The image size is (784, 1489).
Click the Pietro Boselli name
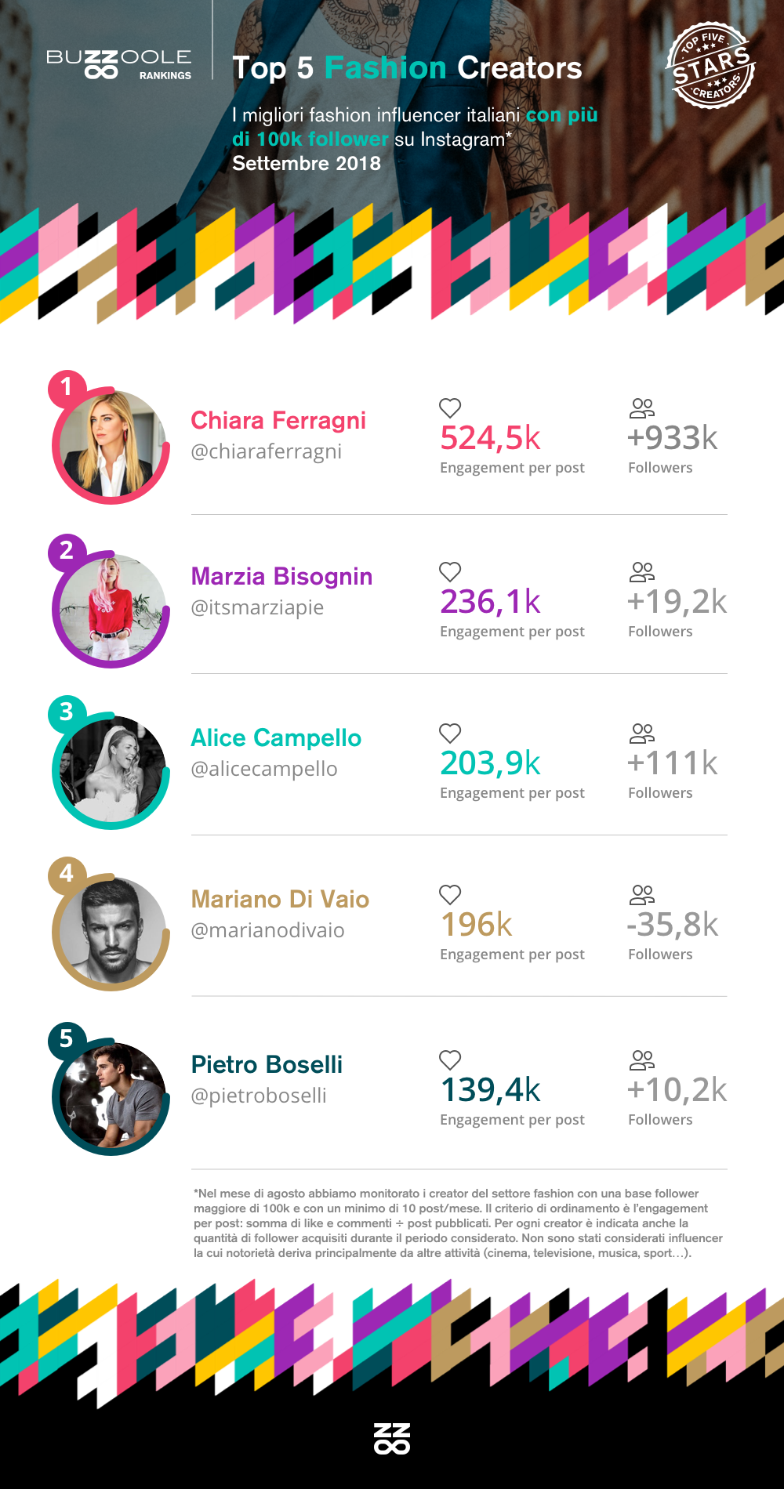[267, 1064]
